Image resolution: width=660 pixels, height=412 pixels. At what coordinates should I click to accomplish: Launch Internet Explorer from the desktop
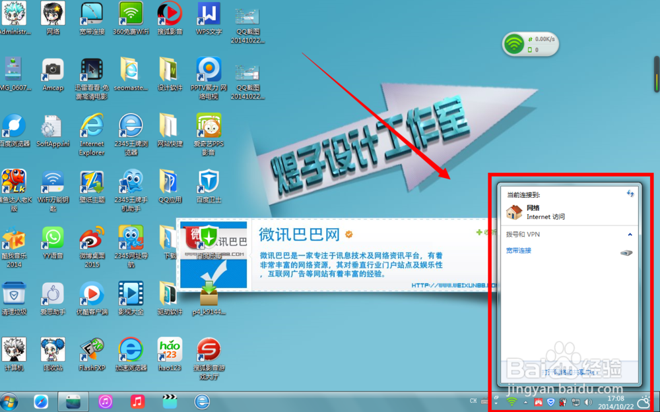click(92, 134)
